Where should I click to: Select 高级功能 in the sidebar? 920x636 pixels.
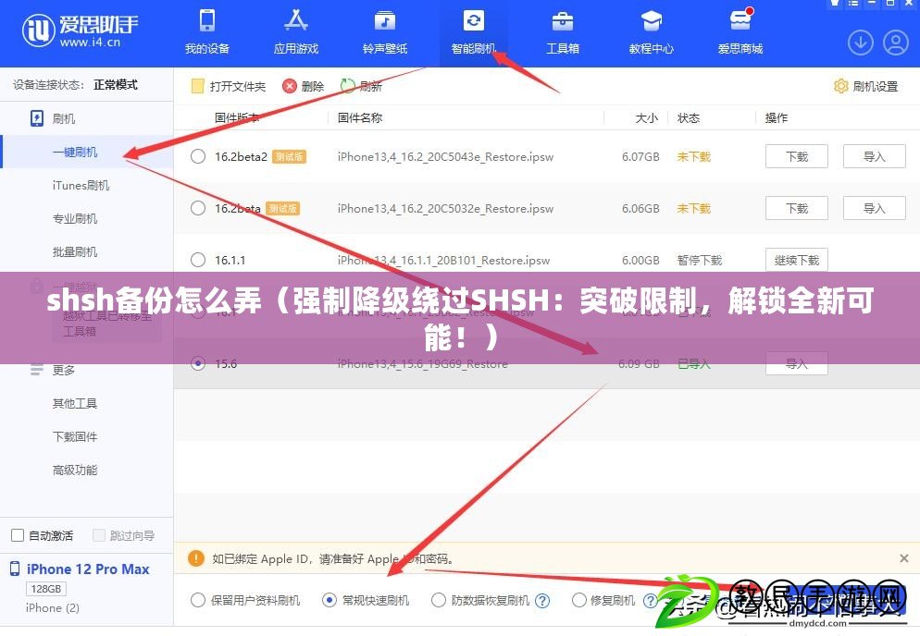(x=75, y=471)
